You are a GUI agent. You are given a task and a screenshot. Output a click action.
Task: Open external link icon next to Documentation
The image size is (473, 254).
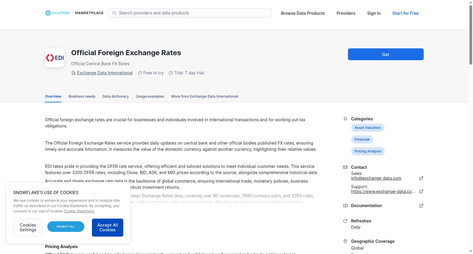pos(421,206)
